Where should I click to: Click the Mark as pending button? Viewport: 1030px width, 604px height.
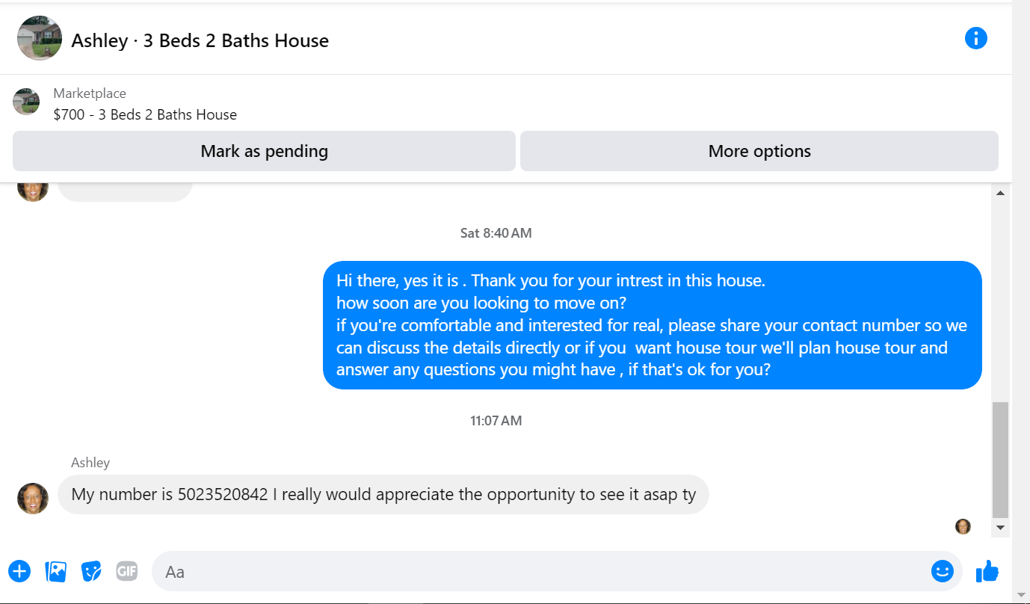[264, 151]
